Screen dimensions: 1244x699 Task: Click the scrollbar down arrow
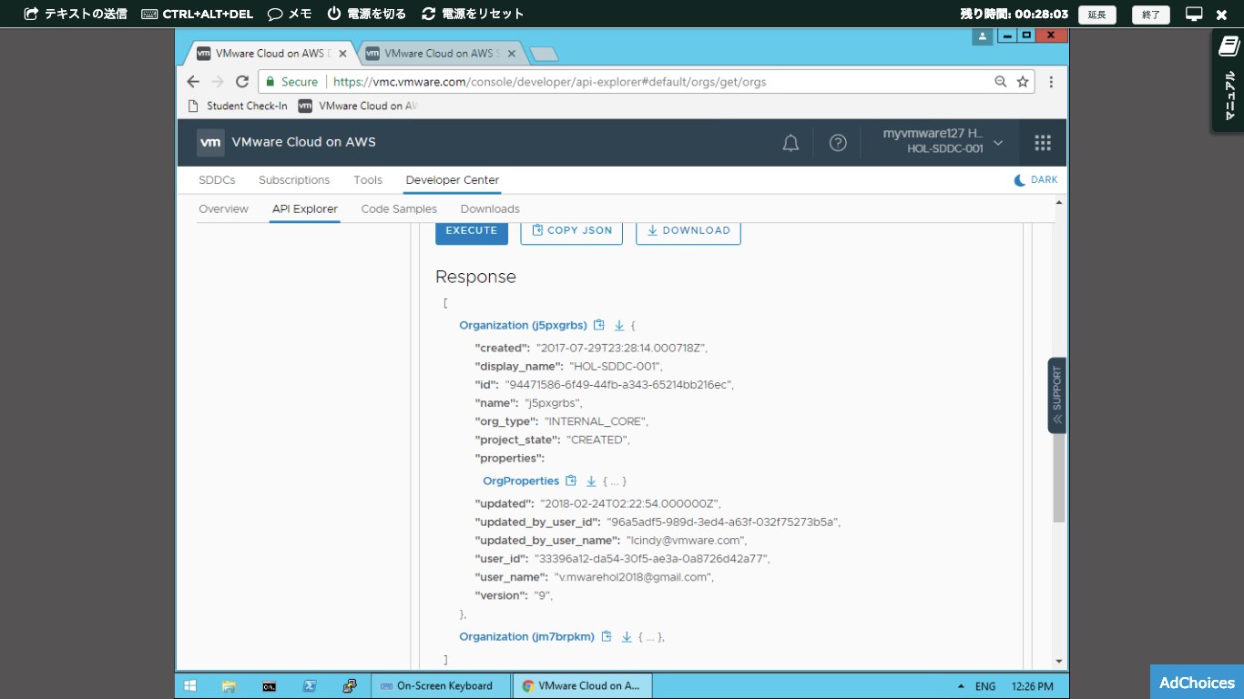pos(1059,661)
